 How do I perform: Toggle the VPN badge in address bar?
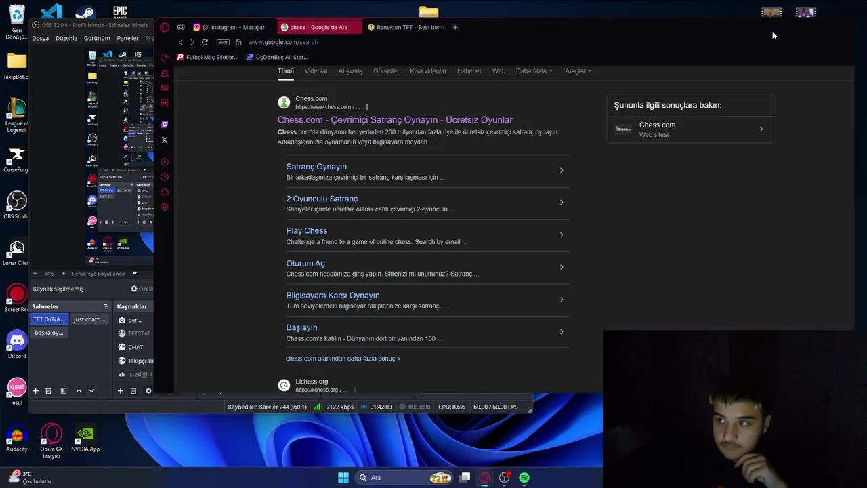[x=223, y=42]
